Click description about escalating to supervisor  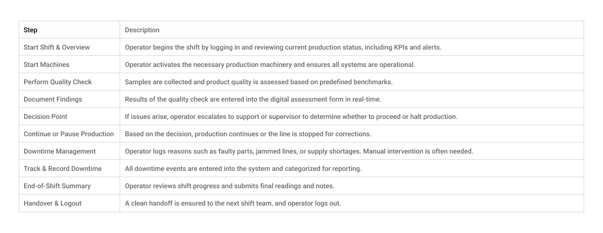(291, 116)
